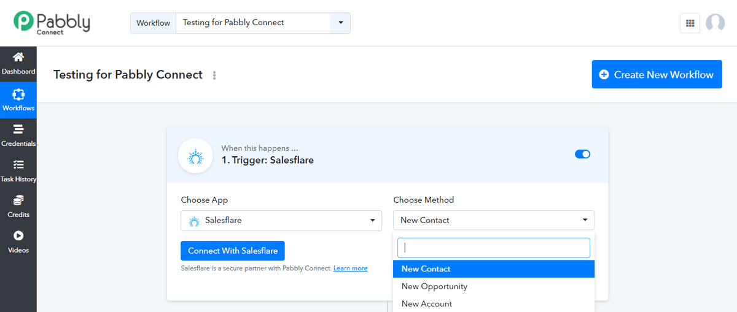Click the Pabbly Connect logo
The image size is (737, 312).
coord(52,22)
